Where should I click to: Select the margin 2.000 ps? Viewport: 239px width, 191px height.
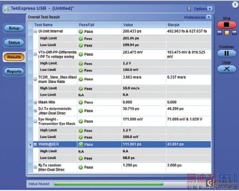(174, 165)
